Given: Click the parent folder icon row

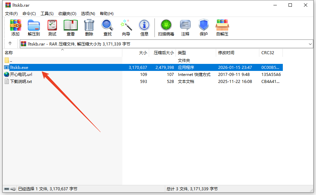Looking at the screenshot, I should [7, 60].
